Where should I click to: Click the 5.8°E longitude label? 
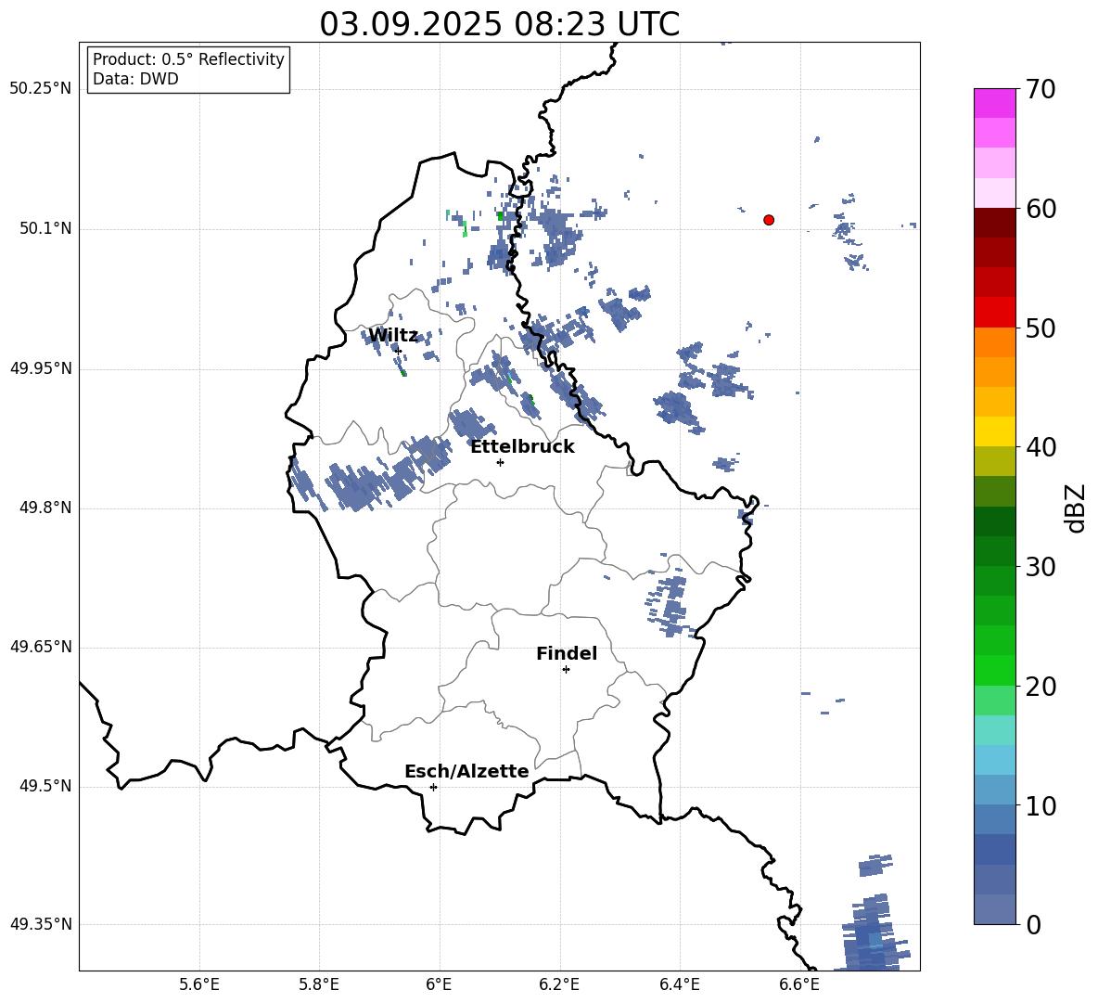[319, 984]
